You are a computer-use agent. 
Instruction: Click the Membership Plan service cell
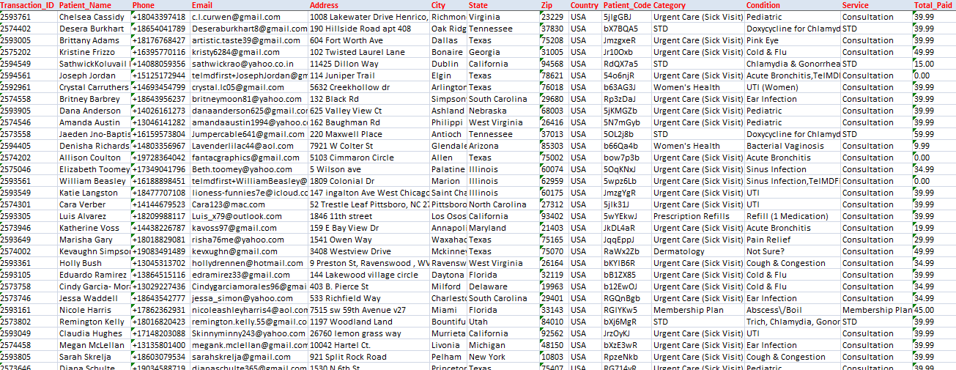pyautogui.click(x=876, y=310)
